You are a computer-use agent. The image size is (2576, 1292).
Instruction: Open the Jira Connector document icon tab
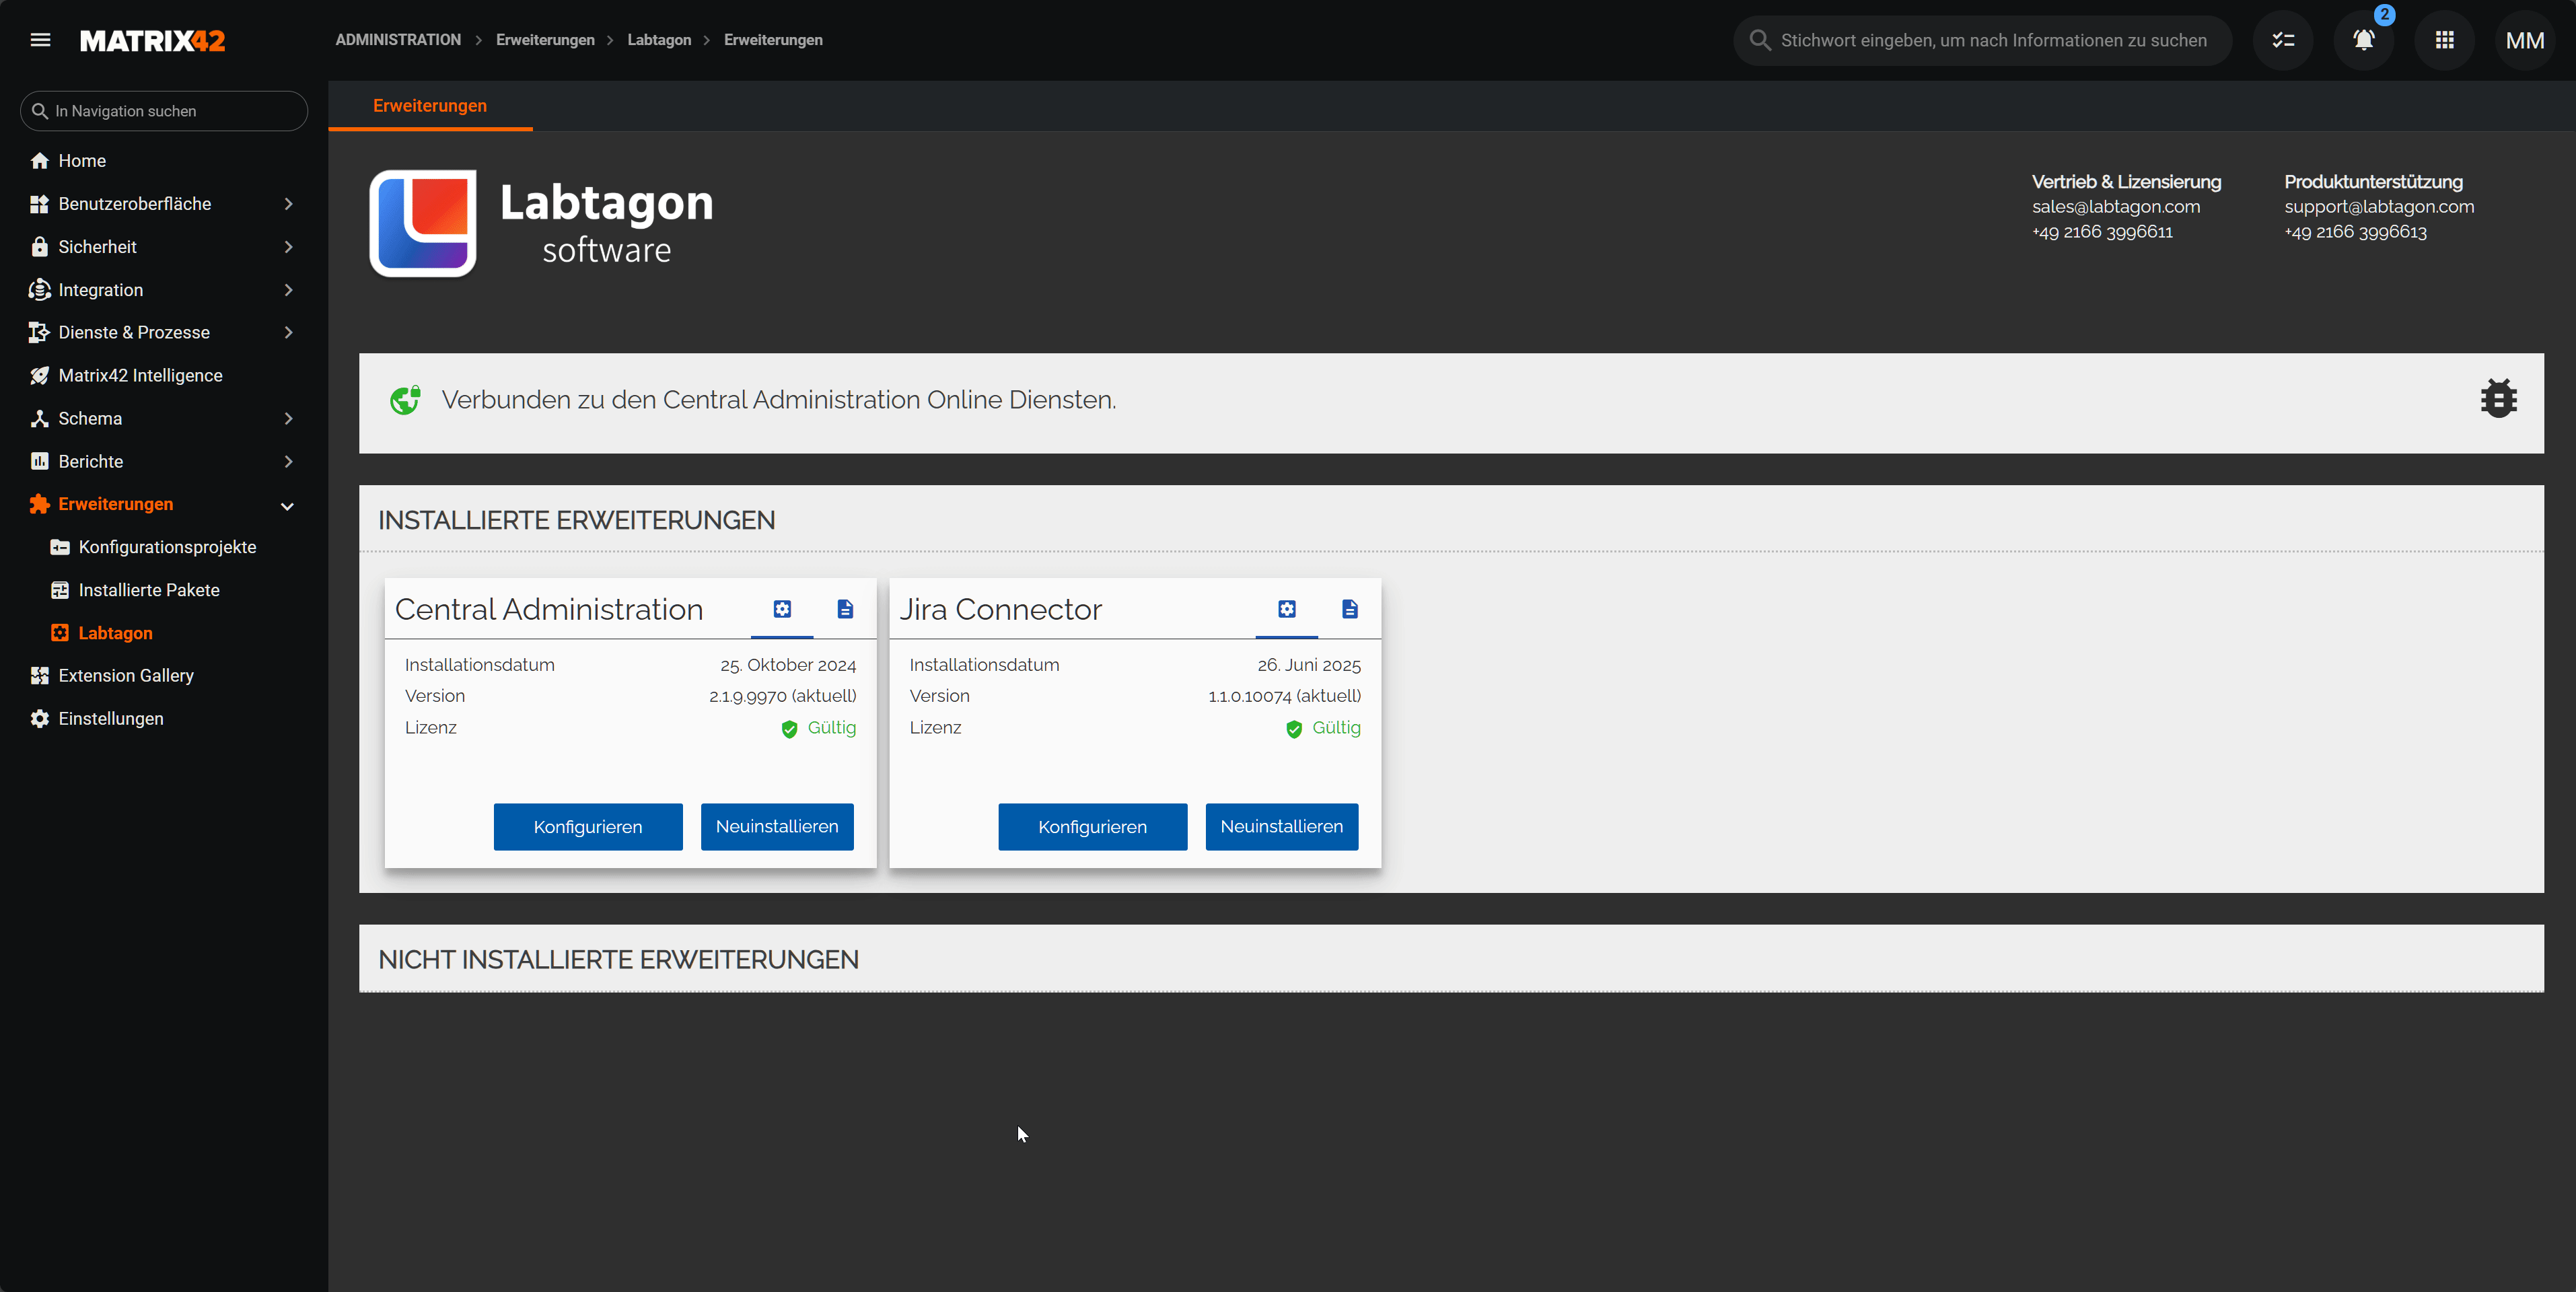(x=1349, y=609)
